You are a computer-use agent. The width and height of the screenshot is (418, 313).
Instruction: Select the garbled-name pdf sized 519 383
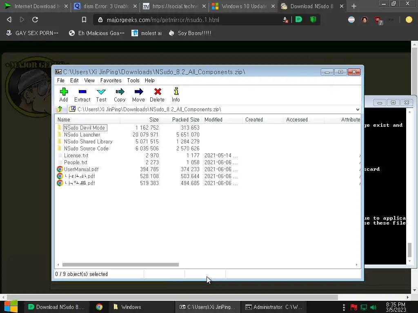click(x=80, y=183)
